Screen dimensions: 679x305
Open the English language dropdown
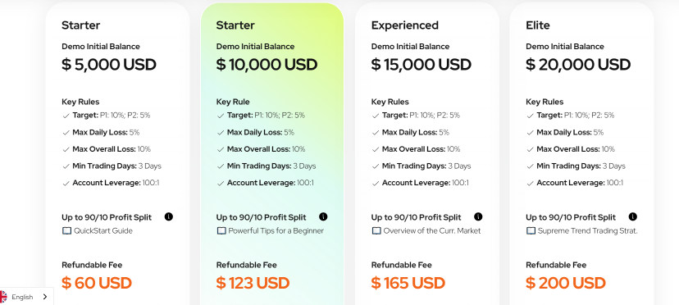pyautogui.click(x=26, y=296)
